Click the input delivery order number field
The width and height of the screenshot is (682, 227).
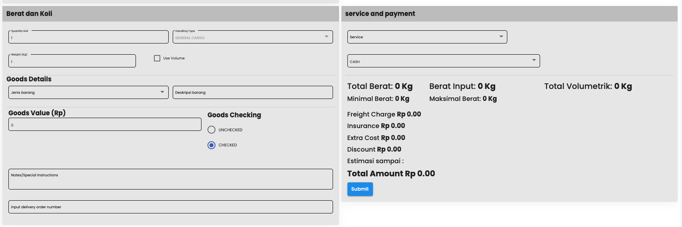coord(170,207)
